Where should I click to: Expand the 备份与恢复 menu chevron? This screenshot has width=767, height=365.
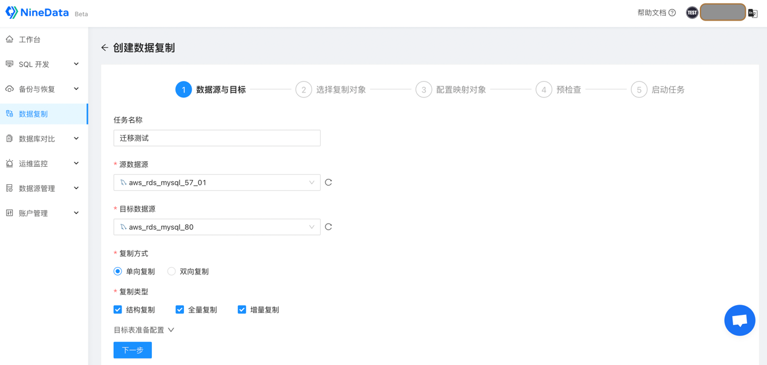(x=76, y=89)
